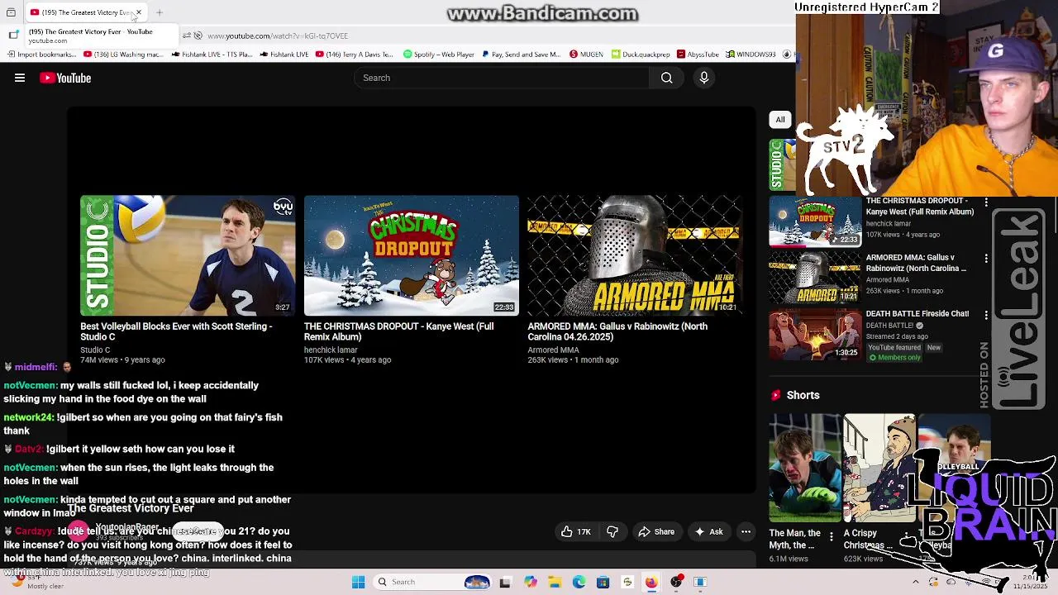Open options for Death Battle Fireside Chat
The height and width of the screenshot is (595, 1058).
(986, 315)
